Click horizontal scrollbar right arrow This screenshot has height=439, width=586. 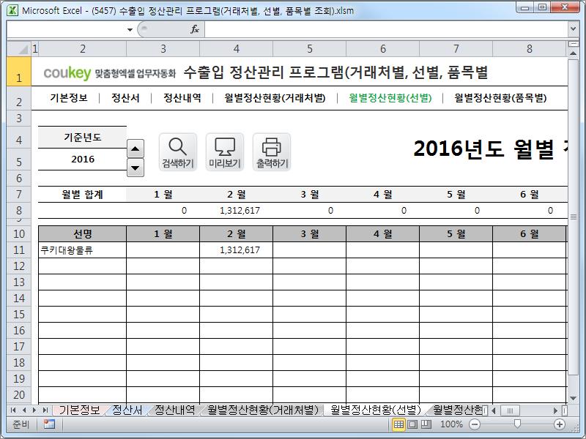556,410
